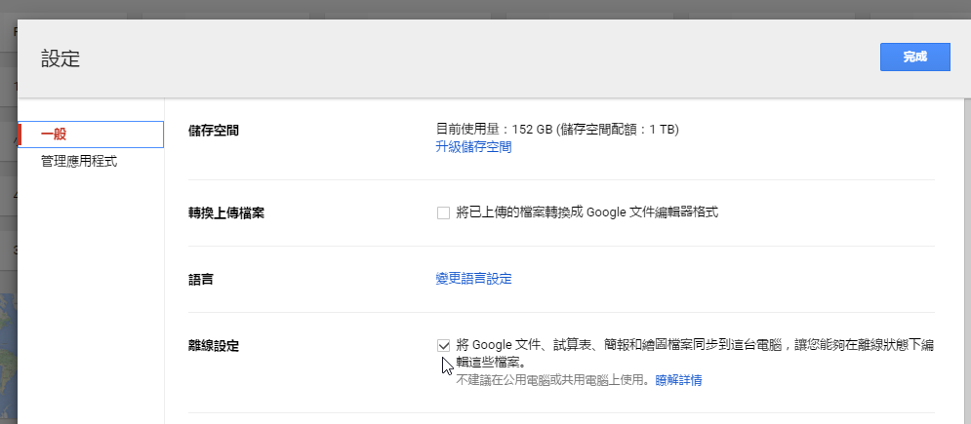Viewport: 971px width, 424px height.
Task: Open the 變更語言設定 link
Action: (x=473, y=279)
